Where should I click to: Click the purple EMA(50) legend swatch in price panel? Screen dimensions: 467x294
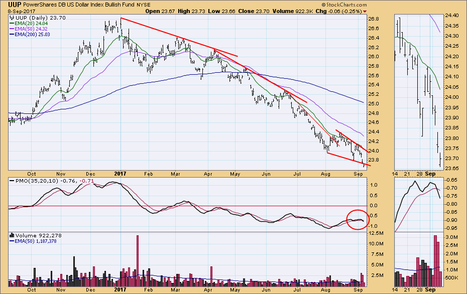click(x=12, y=29)
